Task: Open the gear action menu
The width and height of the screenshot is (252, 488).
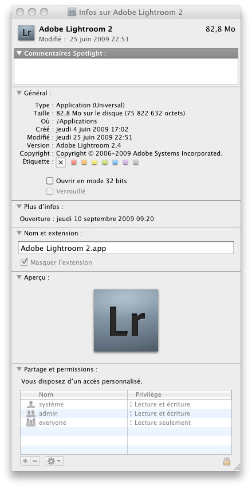Action: (54, 461)
